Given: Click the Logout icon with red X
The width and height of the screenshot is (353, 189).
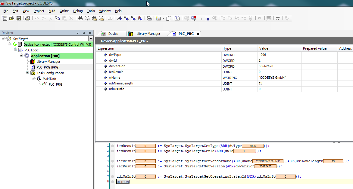Looking at the screenshot, I should tap(193, 18).
